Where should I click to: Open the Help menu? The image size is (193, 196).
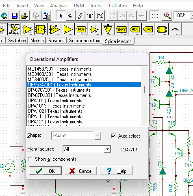[138, 6]
